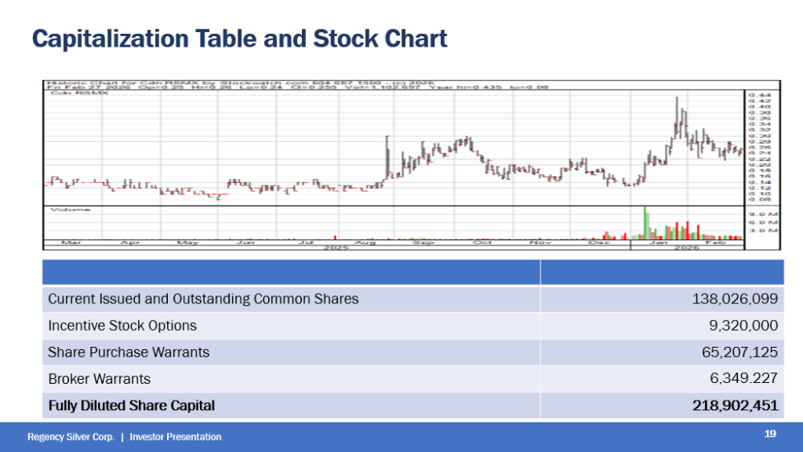Click the "Dec" month label on chart axis
The image size is (803, 452).
598,242
